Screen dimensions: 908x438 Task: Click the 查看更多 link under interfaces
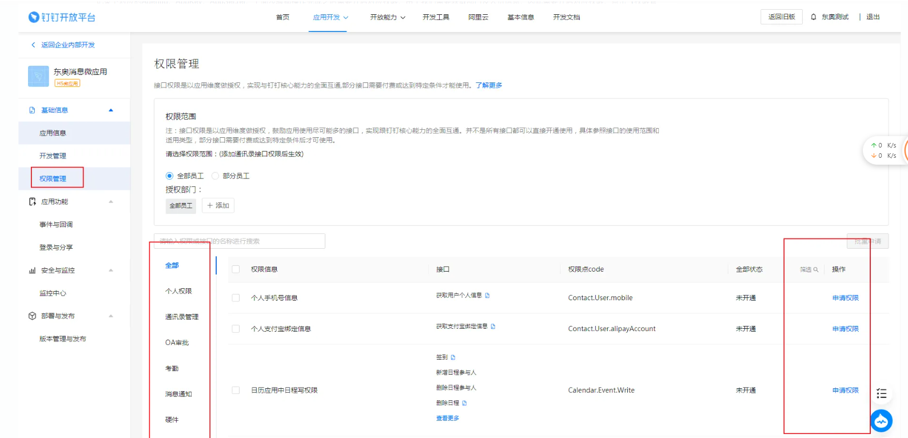click(448, 419)
